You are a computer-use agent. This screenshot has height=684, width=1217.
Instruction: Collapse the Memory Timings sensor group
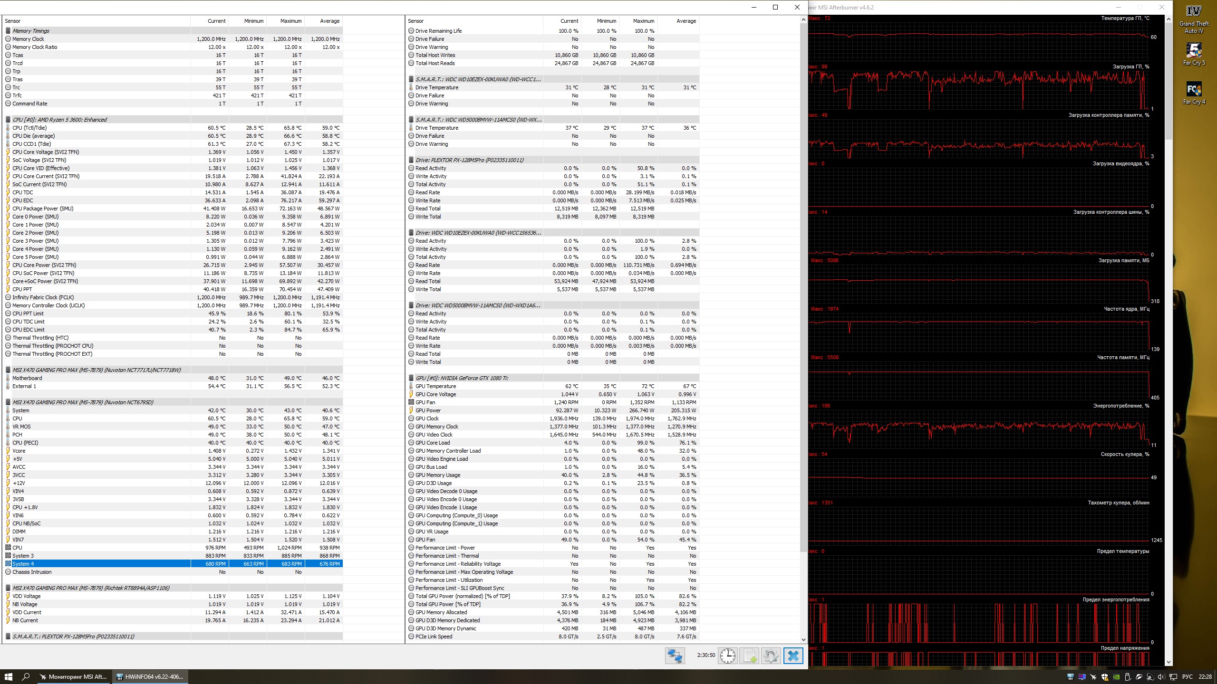pyautogui.click(x=30, y=31)
